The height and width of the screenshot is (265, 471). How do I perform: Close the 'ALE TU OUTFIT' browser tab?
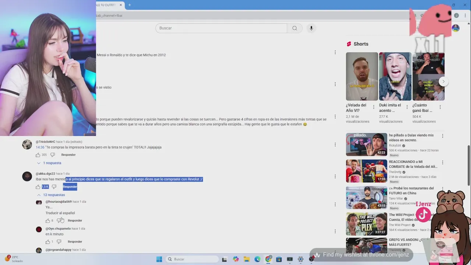(x=120, y=5)
